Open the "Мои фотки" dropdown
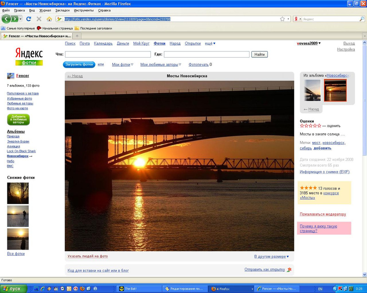Viewport: 367px width, 293px height. pyautogui.click(x=122, y=65)
